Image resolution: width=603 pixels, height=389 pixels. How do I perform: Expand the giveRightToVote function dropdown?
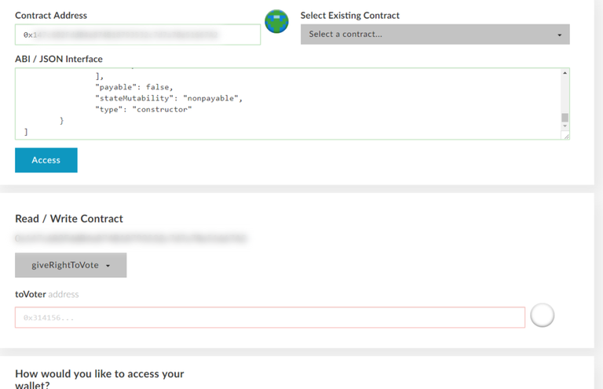tap(71, 265)
